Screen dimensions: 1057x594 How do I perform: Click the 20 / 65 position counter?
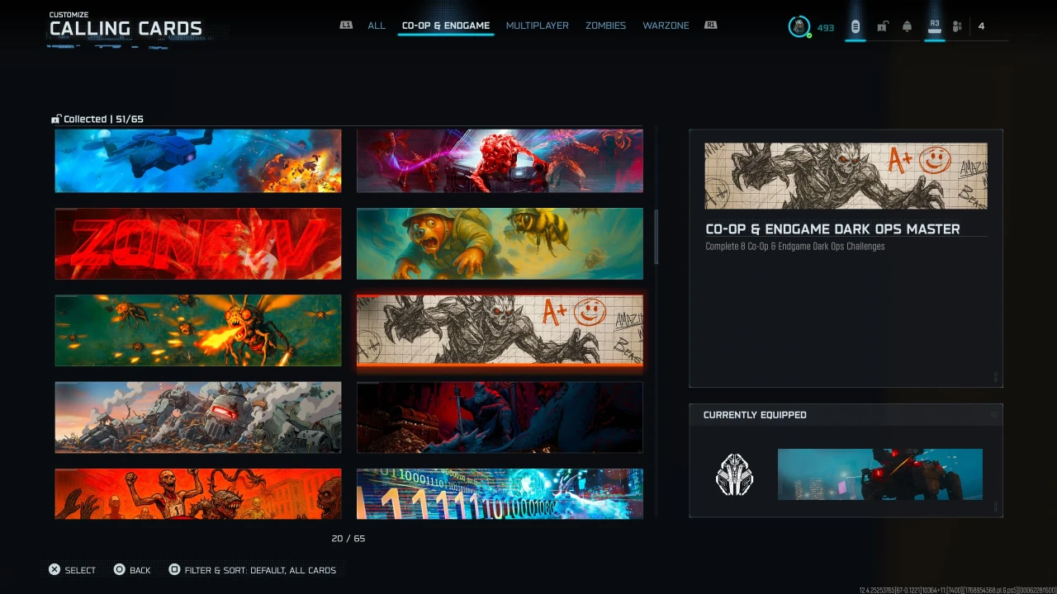tap(348, 538)
